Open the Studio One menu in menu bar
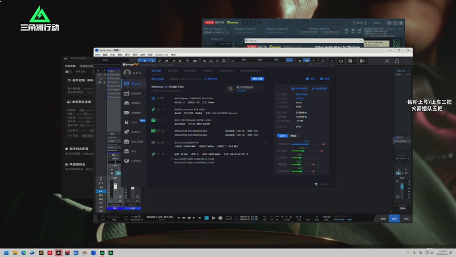This screenshot has height=257, width=456. click(x=161, y=55)
